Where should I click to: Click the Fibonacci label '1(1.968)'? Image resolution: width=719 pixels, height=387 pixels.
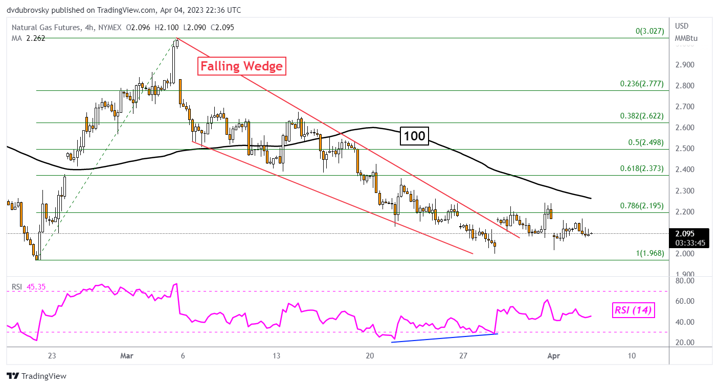(649, 253)
